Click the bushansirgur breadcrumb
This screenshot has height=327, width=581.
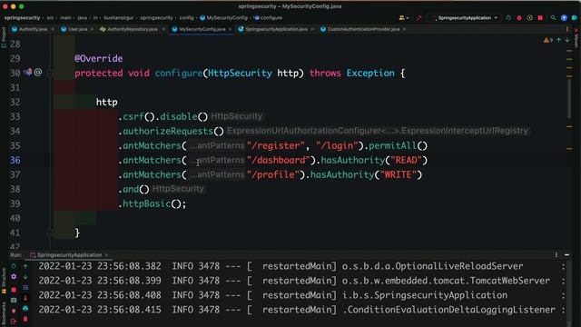point(119,18)
